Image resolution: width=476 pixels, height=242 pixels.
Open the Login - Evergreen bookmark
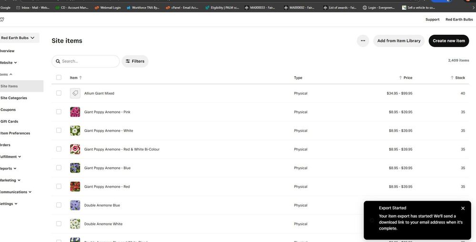pos(379,8)
